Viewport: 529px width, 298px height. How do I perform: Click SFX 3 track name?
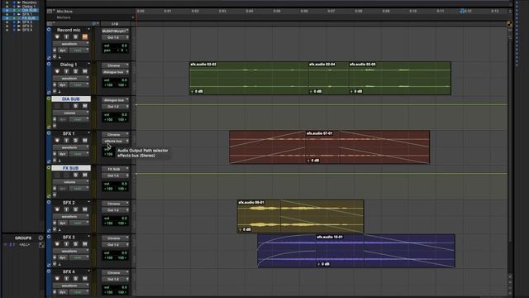click(69, 238)
